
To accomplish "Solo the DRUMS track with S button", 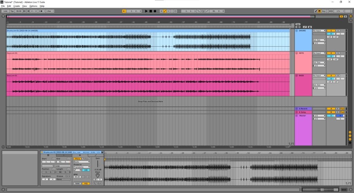I will 338,31.
